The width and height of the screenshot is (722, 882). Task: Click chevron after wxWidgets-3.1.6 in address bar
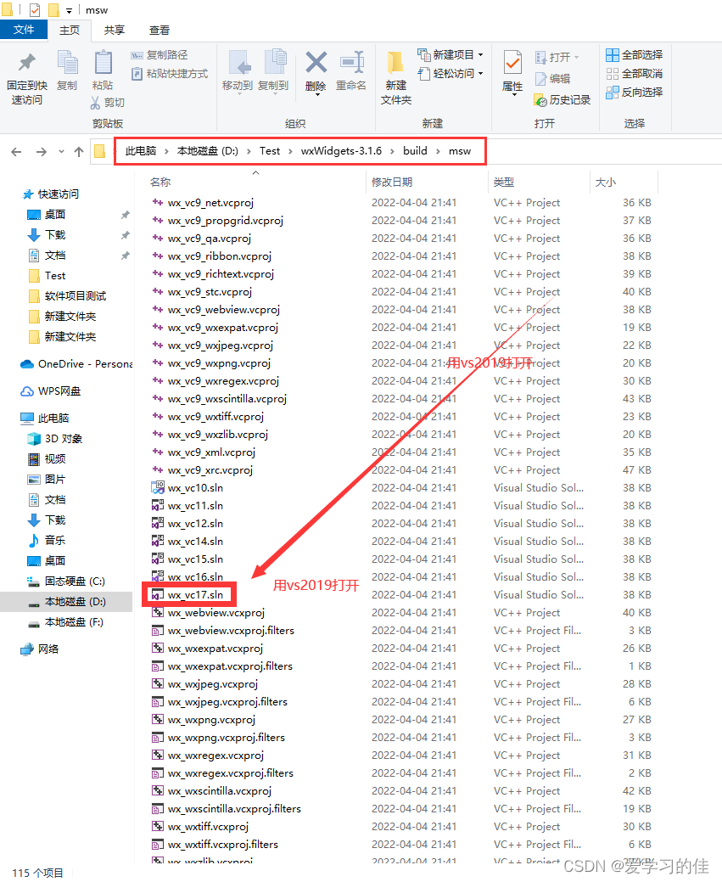coord(391,151)
